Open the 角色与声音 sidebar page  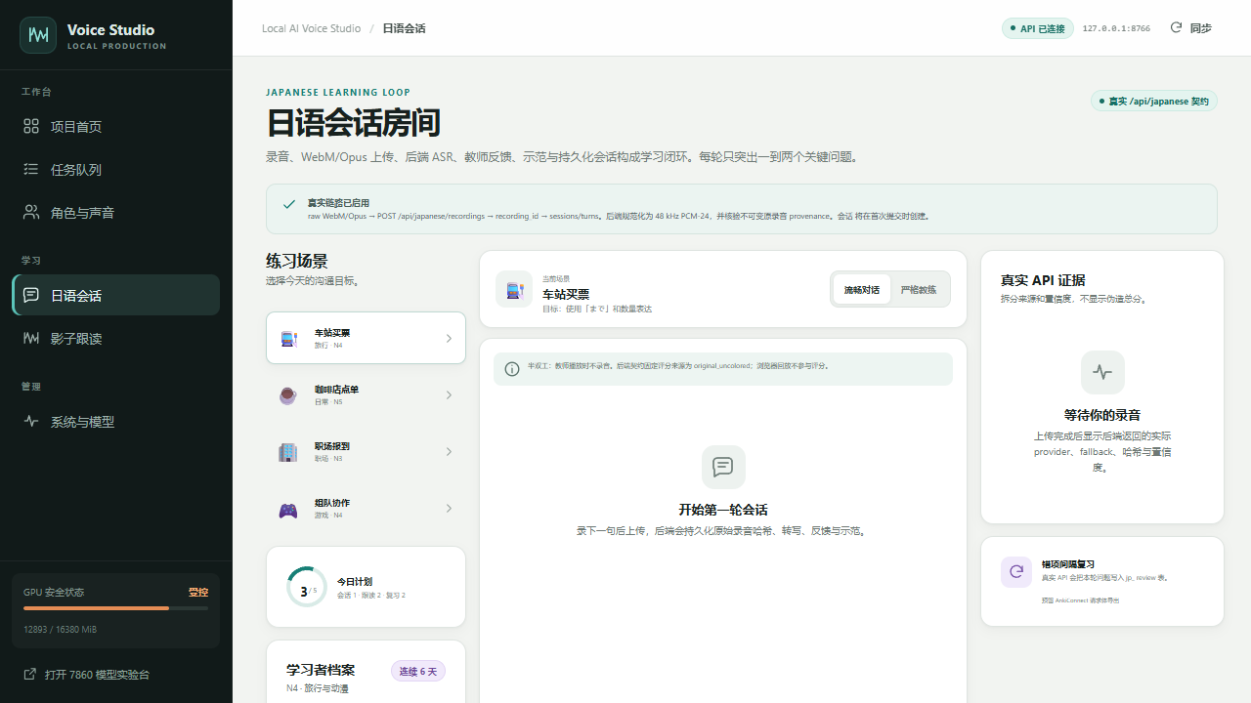point(115,212)
